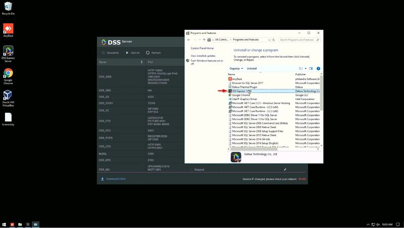
Task: Open the red AnyDesk taskbar icon
Action: [12, 224]
